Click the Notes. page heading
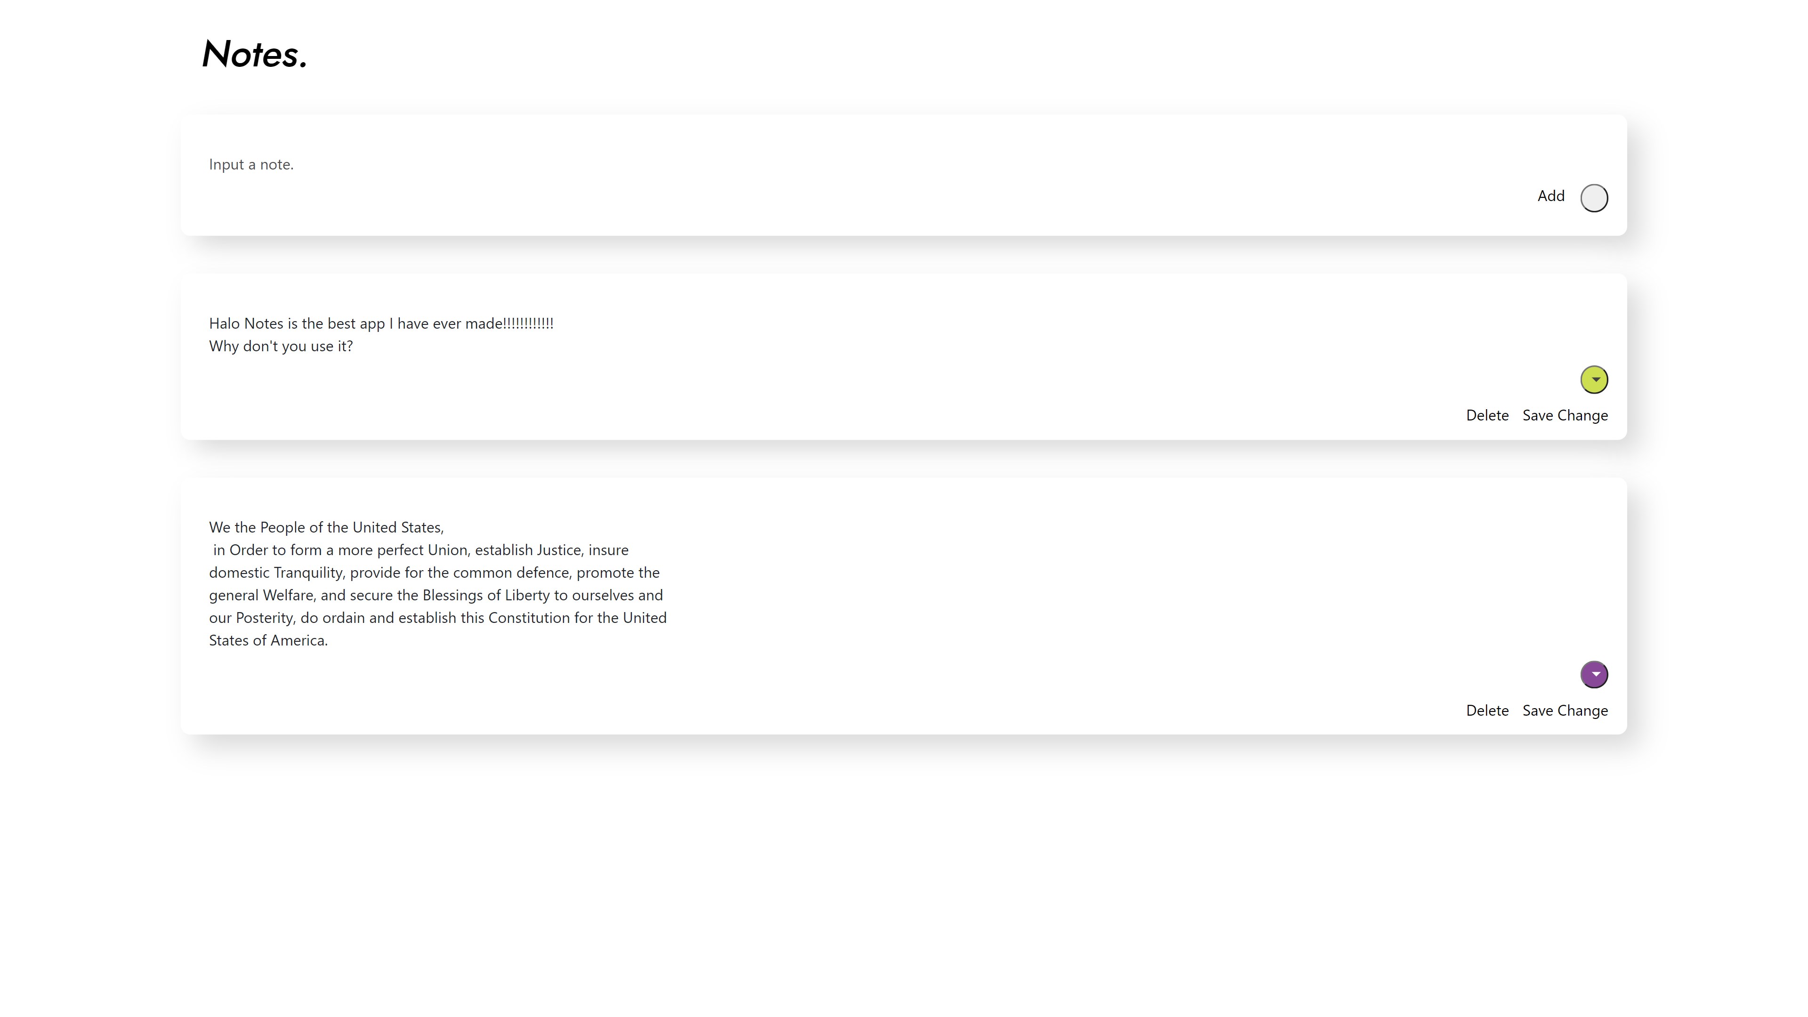The image size is (1808, 1017). pyautogui.click(x=254, y=54)
